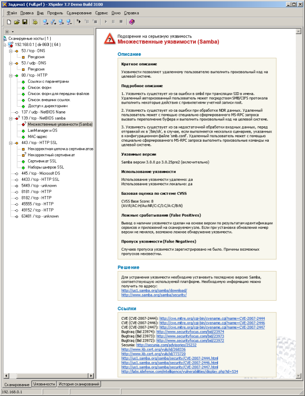Open the labs.idefense.com vulnerabilities link
The image size is (305, 396).
point(179,371)
